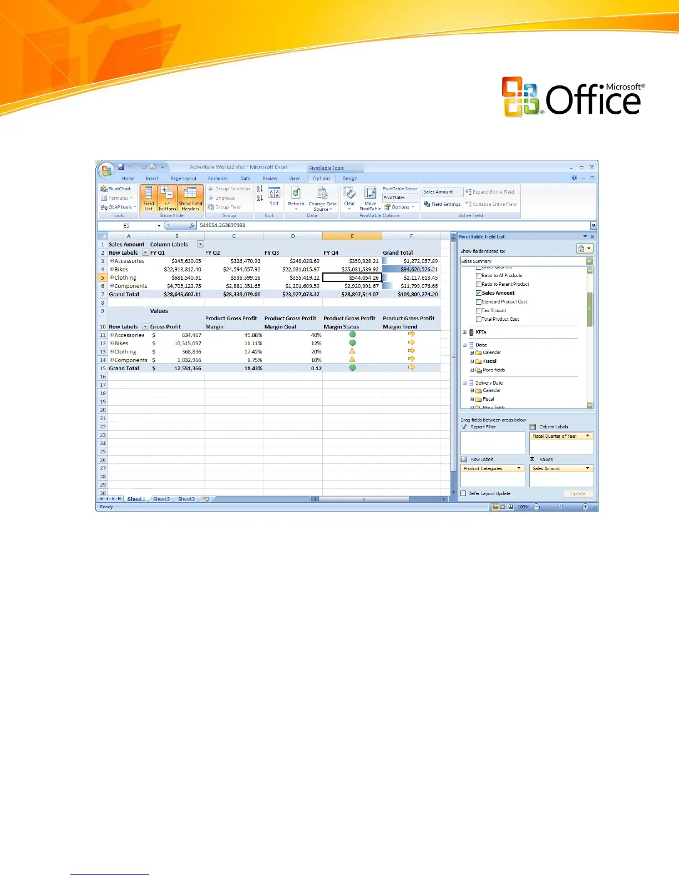Expand the Accessories row in row 3
Screen dimensions: 679x879
(112, 261)
